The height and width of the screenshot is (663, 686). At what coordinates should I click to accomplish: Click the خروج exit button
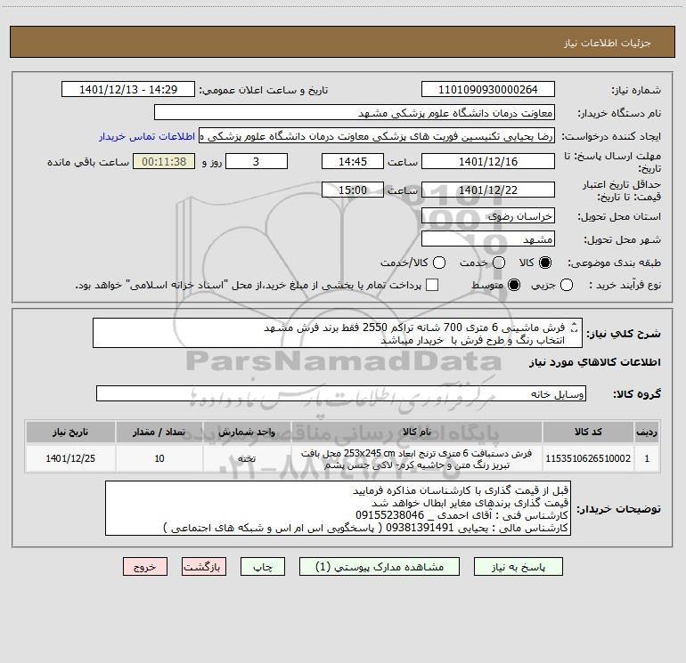coord(145,567)
